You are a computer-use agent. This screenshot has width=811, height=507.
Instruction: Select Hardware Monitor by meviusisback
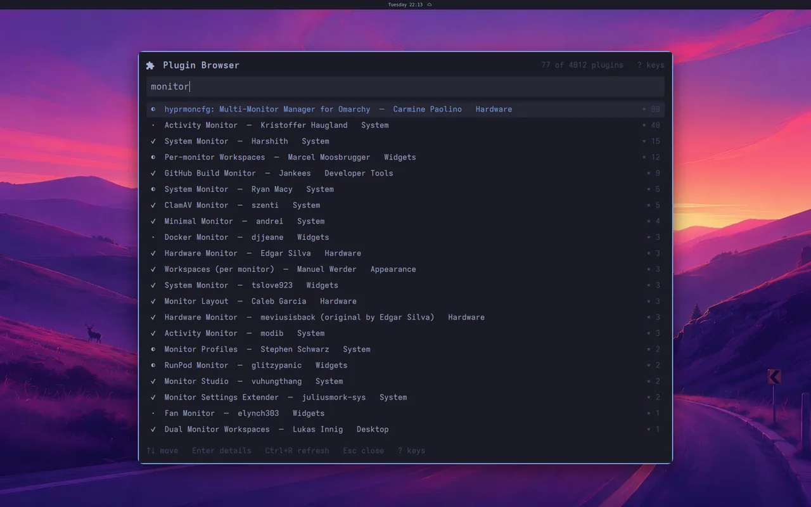click(405, 317)
